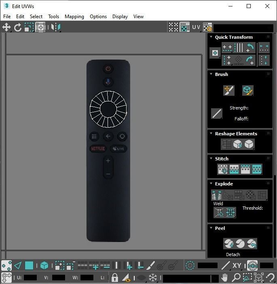Toggle Vertex selection mode
Screen dimensions: 277x284
6,266
